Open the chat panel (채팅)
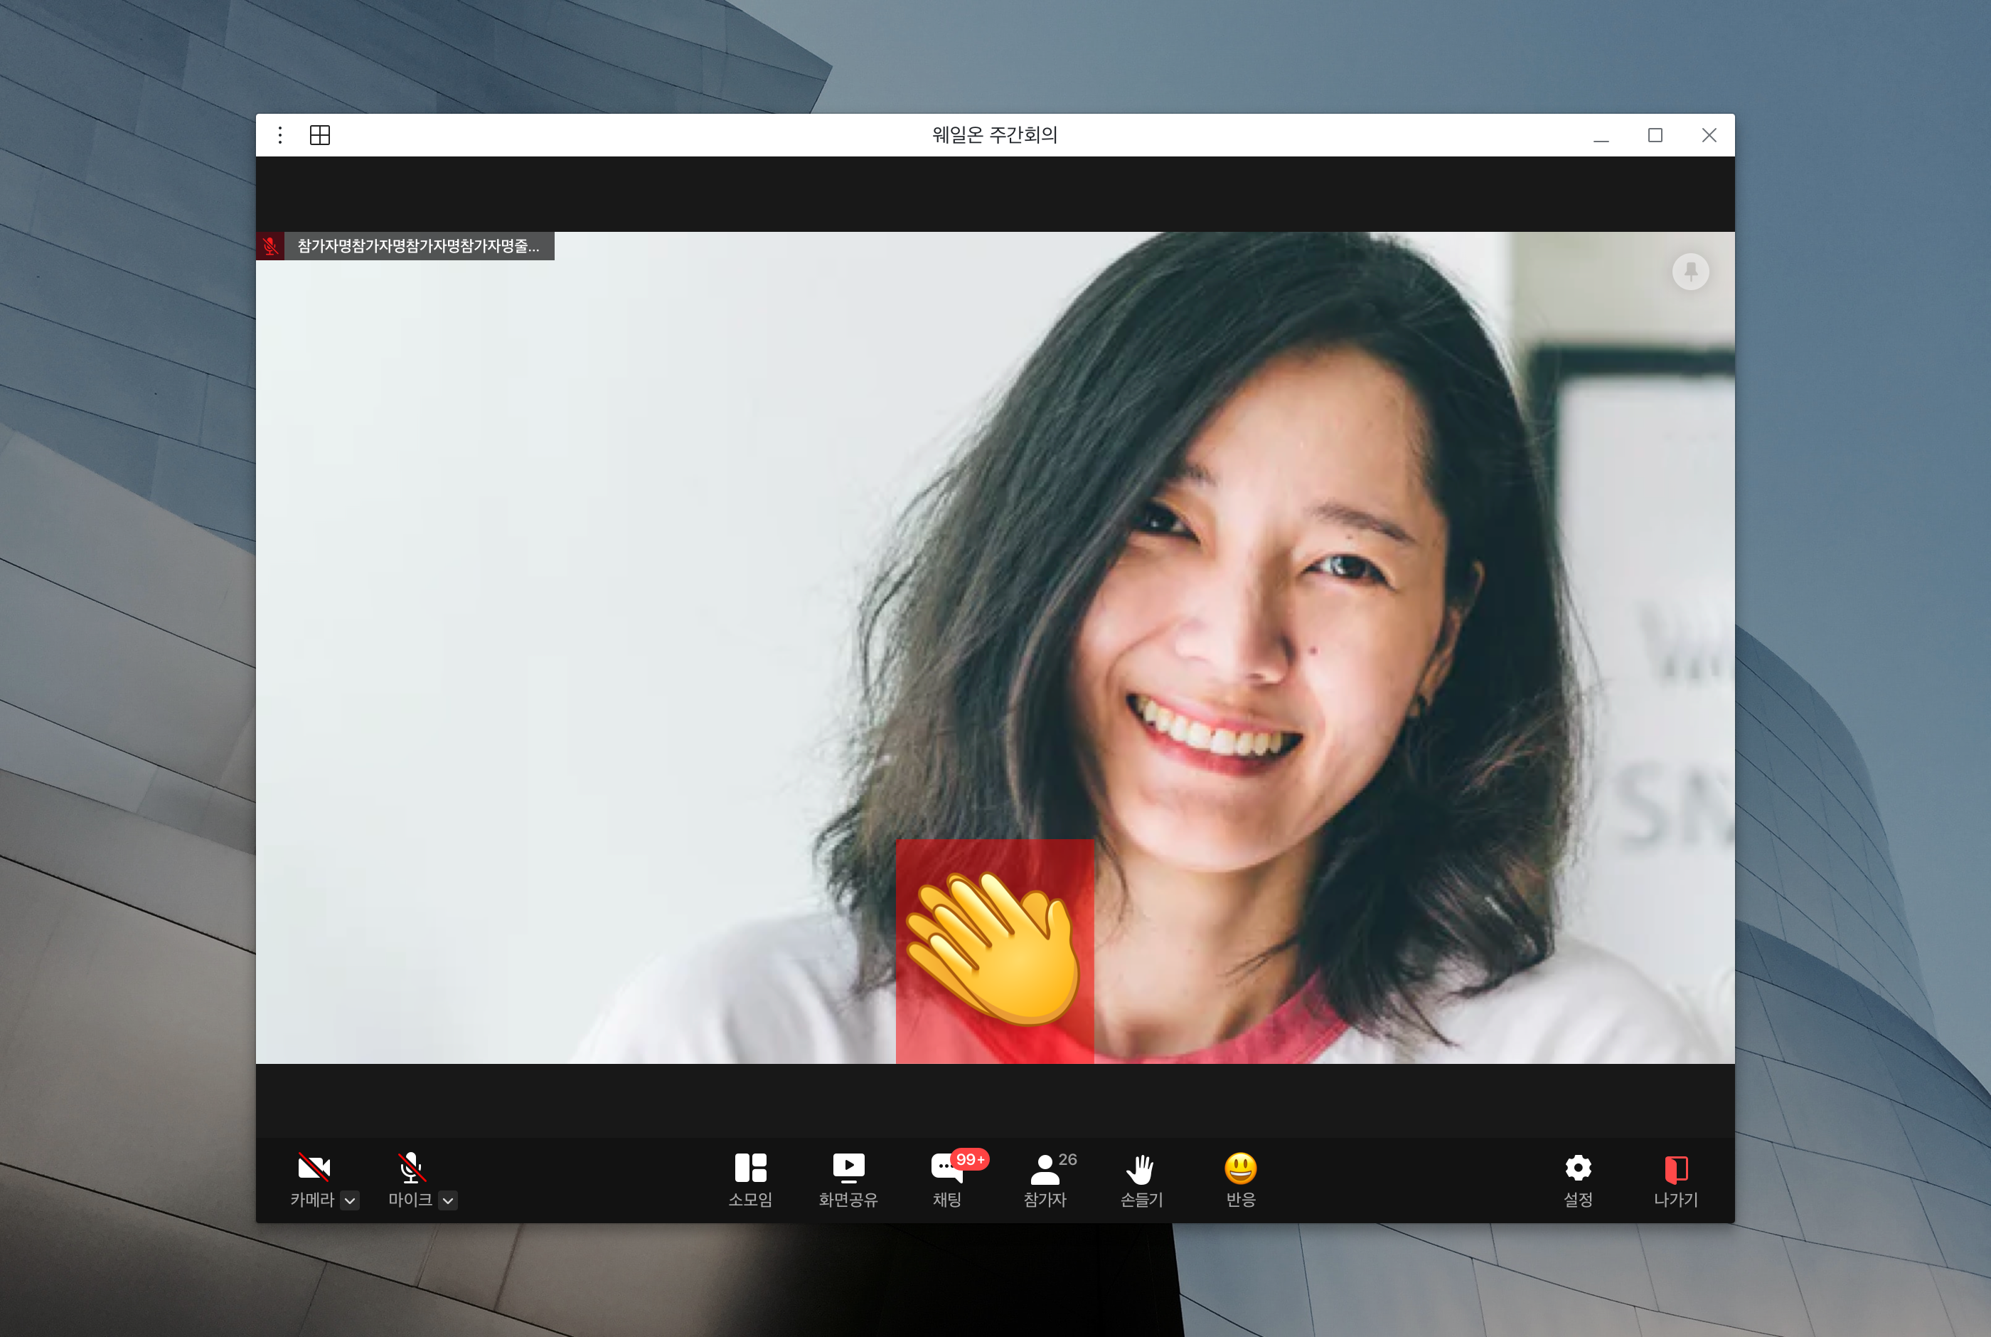 click(947, 1180)
